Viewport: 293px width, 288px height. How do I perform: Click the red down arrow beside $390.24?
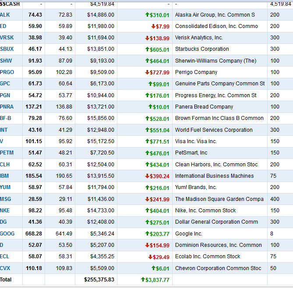click(147, 176)
